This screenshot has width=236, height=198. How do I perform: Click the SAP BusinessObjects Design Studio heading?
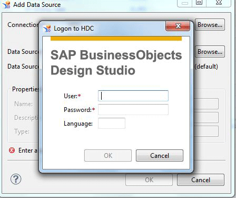point(116,62)
